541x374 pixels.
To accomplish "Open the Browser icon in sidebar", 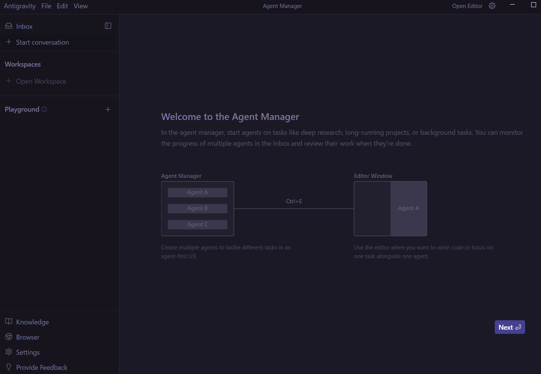I will pos(9,337).
